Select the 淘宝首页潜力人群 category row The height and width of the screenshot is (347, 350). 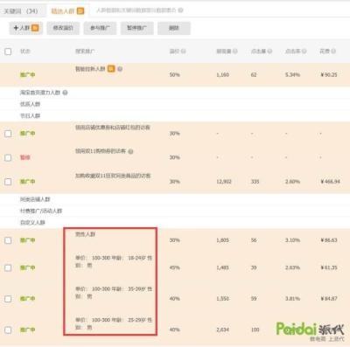click(x=175, y=93)
